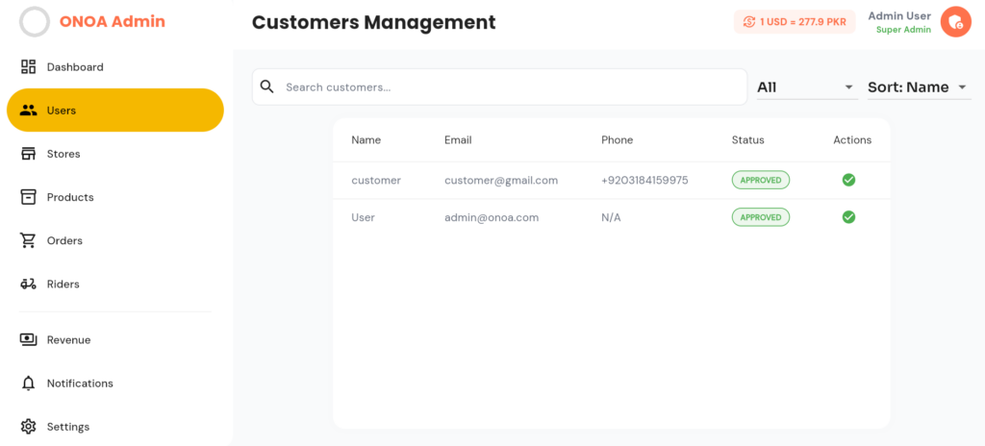The height and width of the screenshot is (446, 985).
Task: Click the ONOA Admin title text
Action: 113,22
